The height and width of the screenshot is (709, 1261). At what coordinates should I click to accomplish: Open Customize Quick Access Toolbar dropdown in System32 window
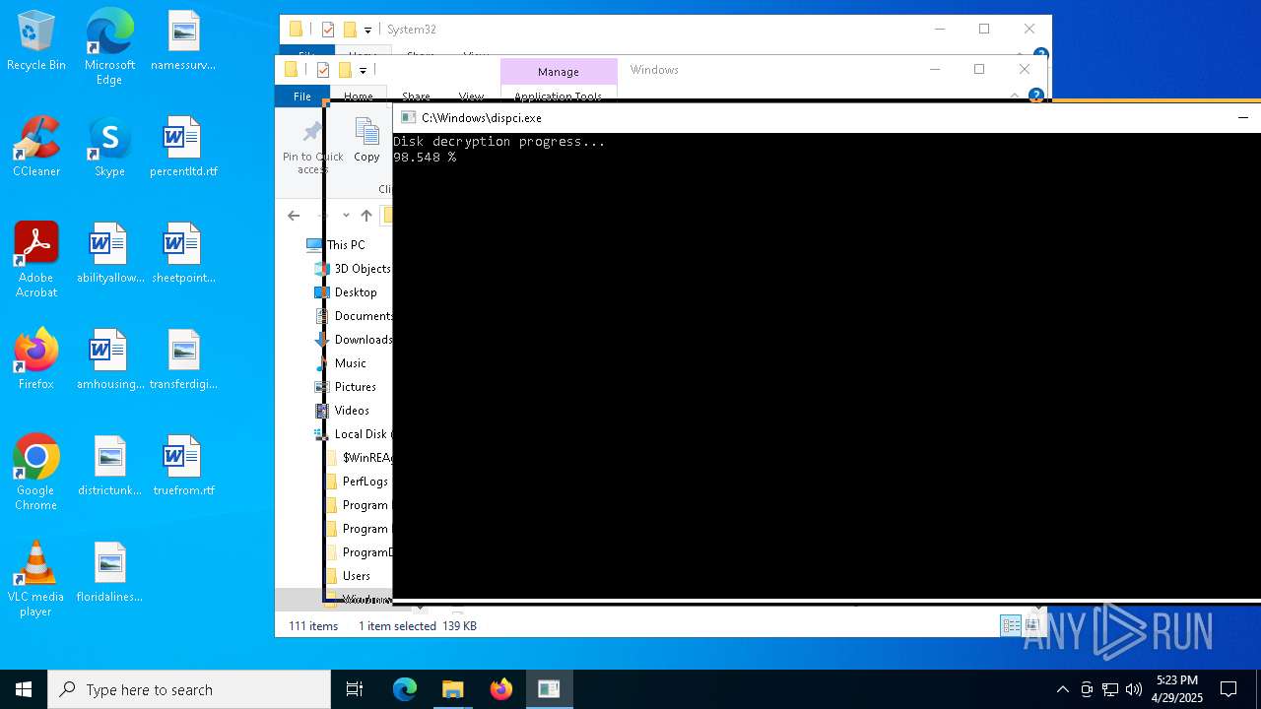pos(367,30)
